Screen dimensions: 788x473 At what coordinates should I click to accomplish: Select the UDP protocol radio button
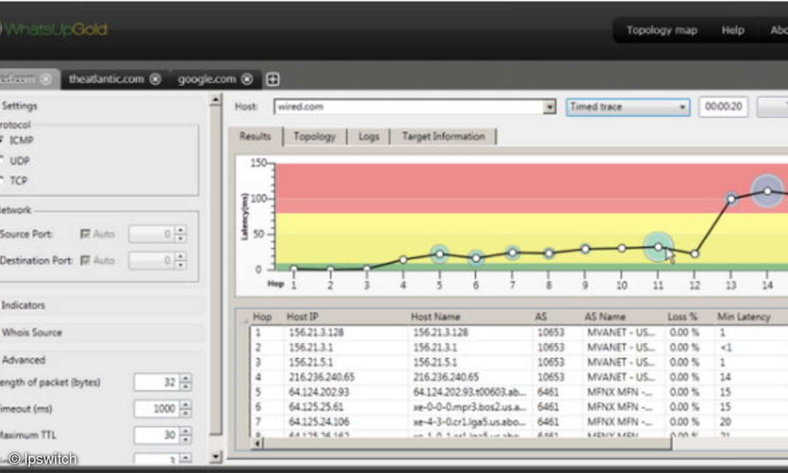pyautogui.click(x=1, y=160)
